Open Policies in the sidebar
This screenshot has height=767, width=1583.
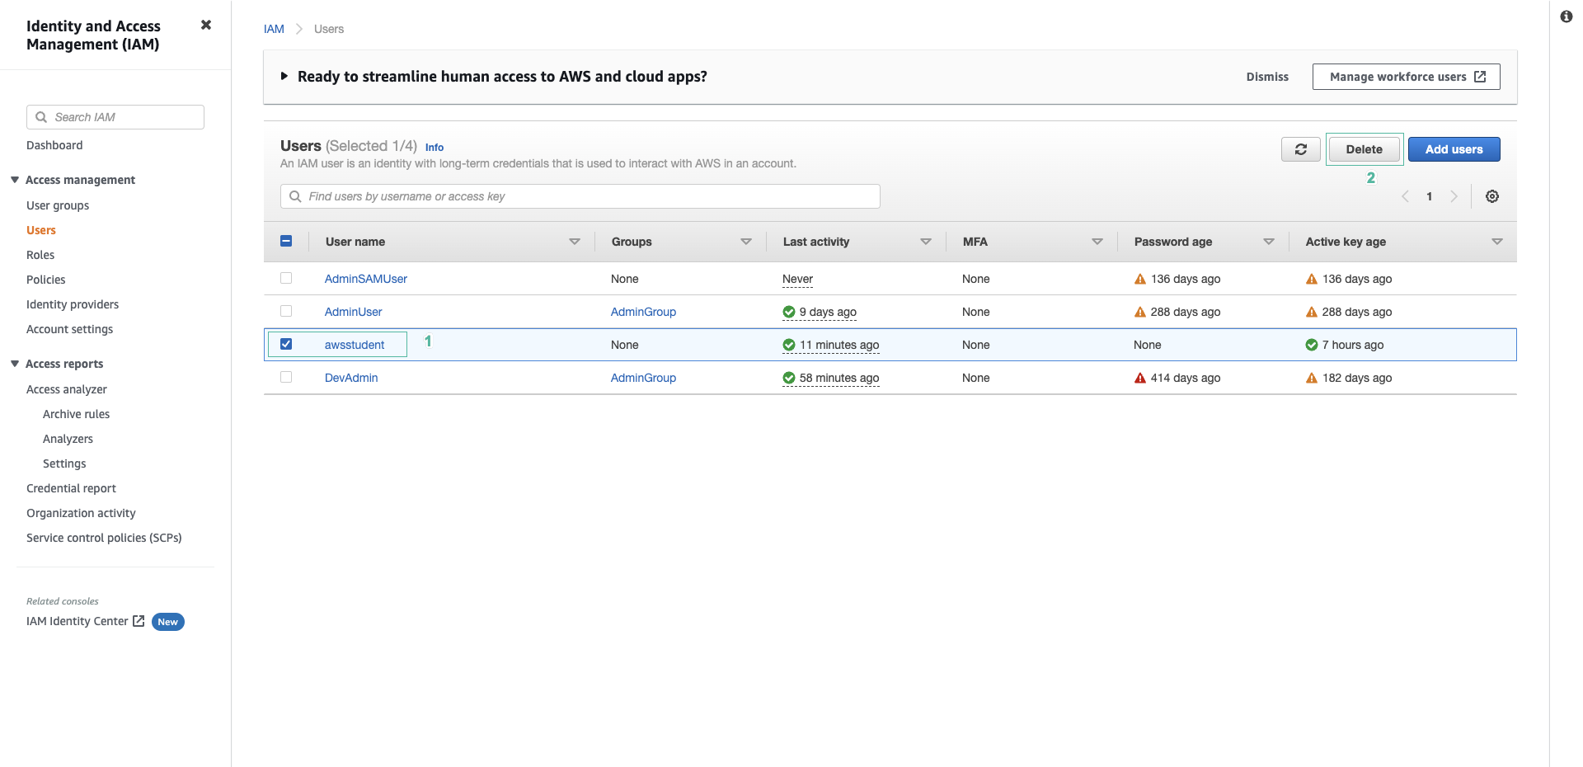point(46,280)
